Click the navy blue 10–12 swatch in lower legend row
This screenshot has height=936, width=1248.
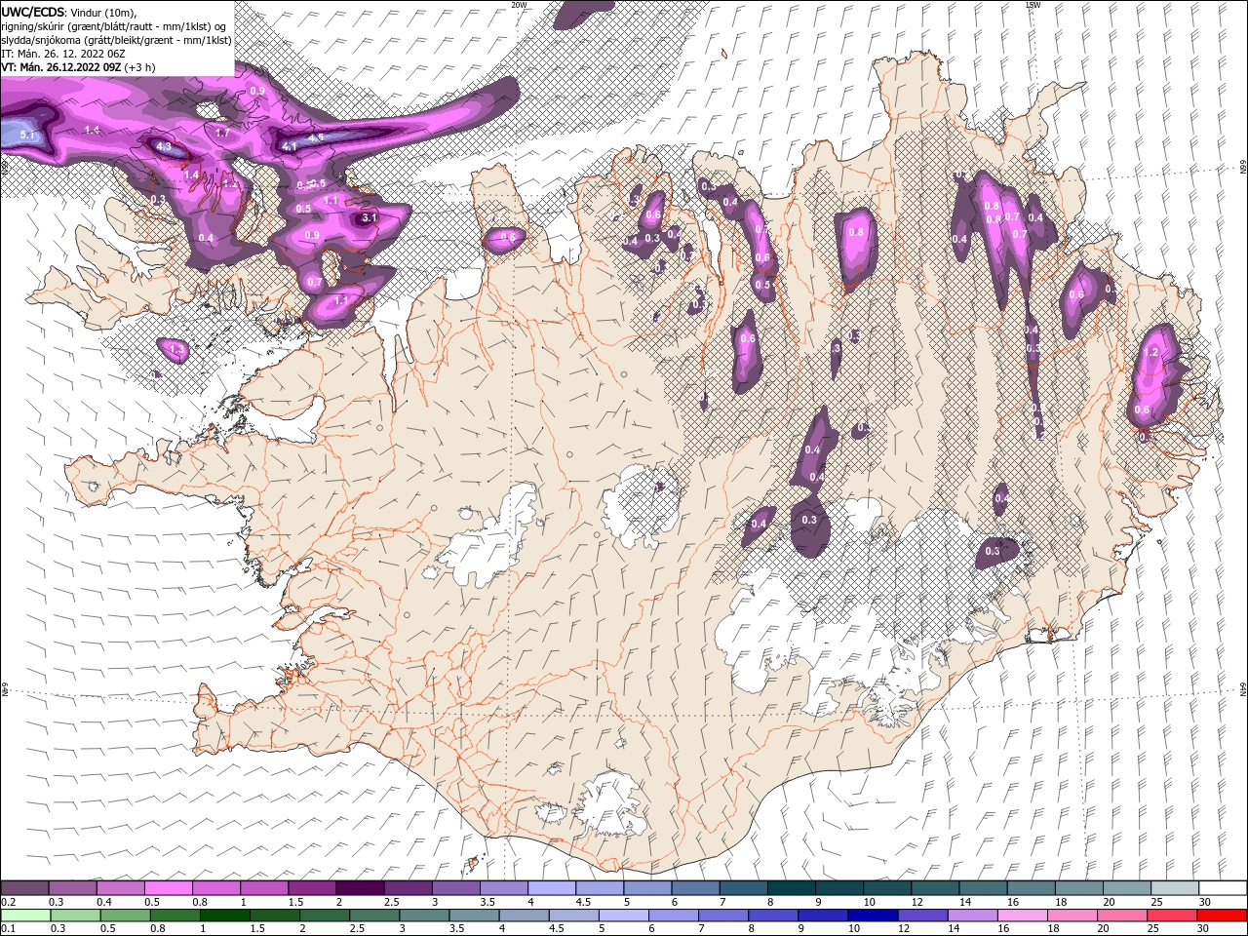pyautogui.click(x=873, y=916)
